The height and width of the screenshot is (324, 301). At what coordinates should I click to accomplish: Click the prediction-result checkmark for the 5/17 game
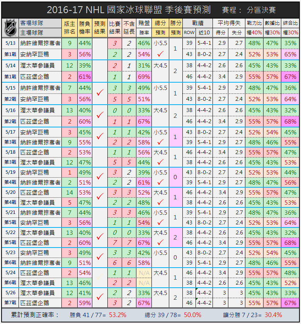pos(100,136)
